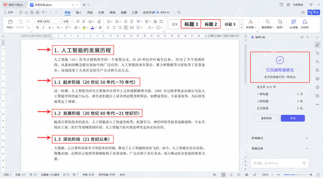Open the 文件 menu
Image resolution: width=323 pixels, height=178 pixels.
click(9, 12)
